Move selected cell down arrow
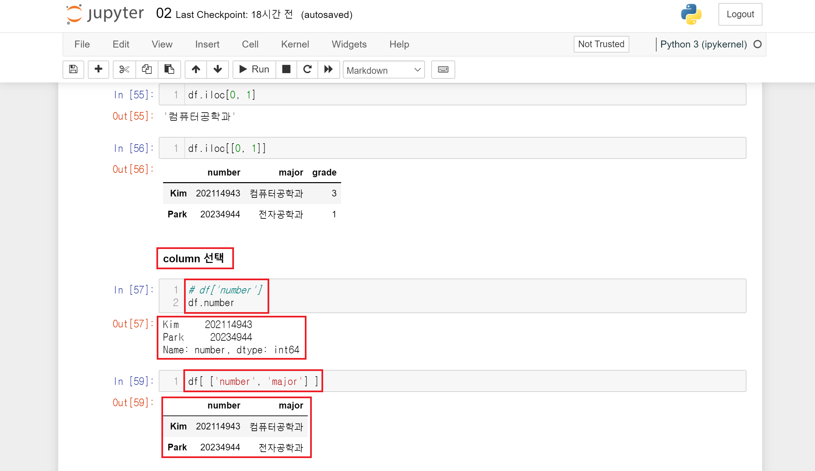This screenshot has width=815, height=471. [x=218, y=69]
